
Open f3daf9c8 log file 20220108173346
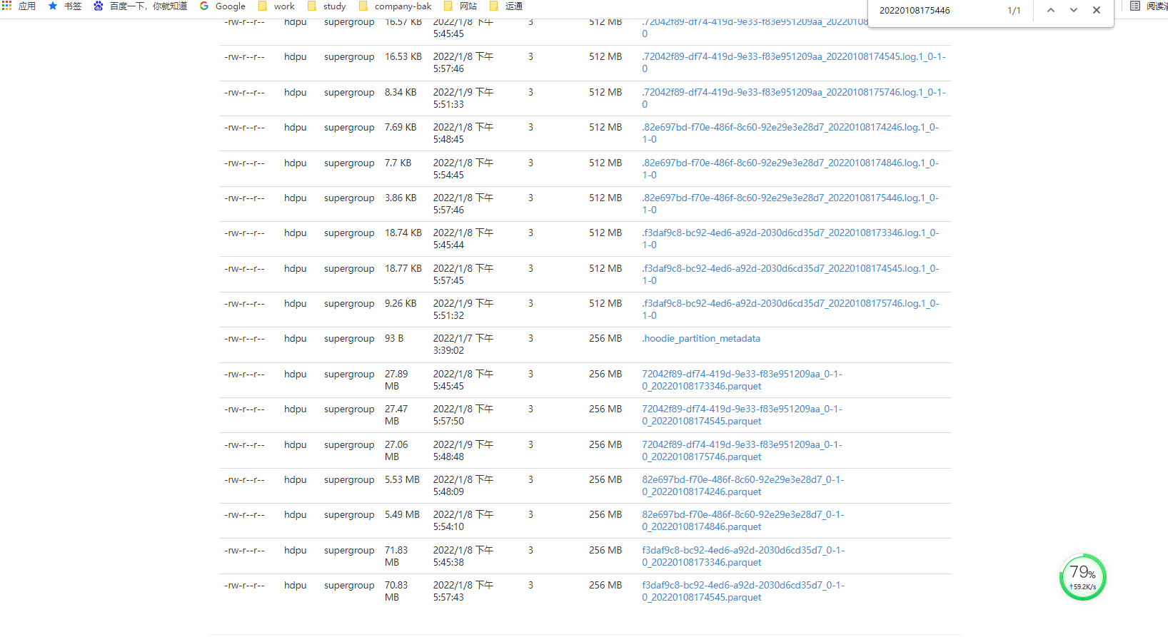pos(790,239)
